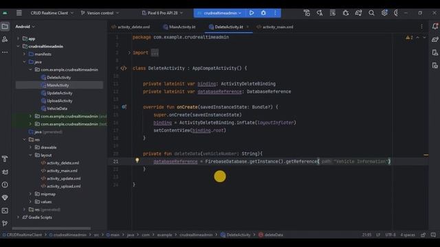The height and width of the screenshot is (247, 440).
Task: Select activity_delete.xml in layout folder
Action: pyautogui.click(x=60, y=163)
